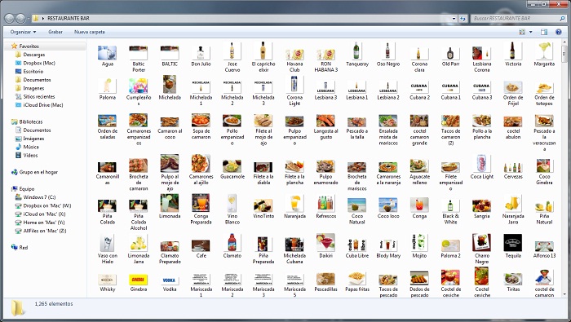Change view using the views icon
Screen dimensions: 571x322
tap(522, 32)
